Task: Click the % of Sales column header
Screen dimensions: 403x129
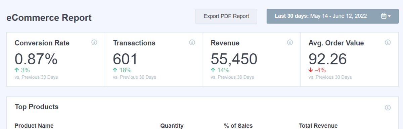Action: tap(238, 126)
